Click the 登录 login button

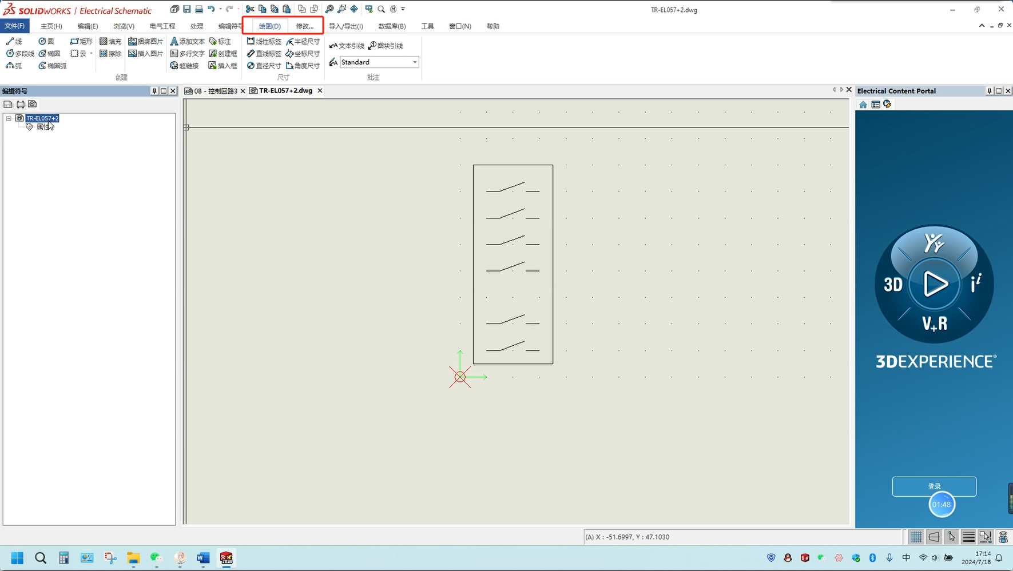point(933,486)
